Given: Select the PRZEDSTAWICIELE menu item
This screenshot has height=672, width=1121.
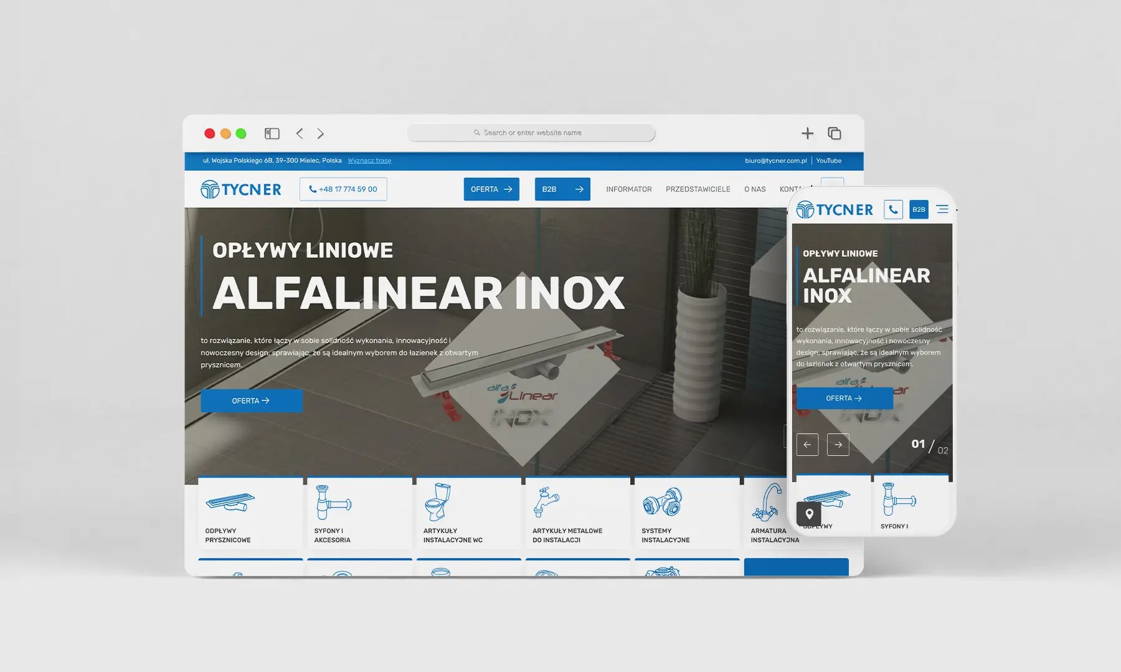Looking at the screenshot, I should click(x=698, y=189).
